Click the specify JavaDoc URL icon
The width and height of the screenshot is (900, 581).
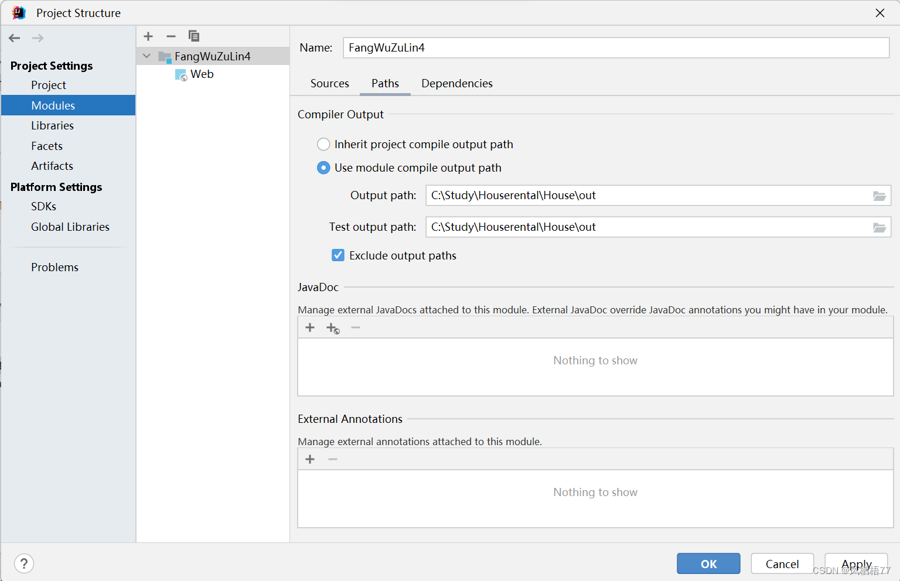coord(333,328)
